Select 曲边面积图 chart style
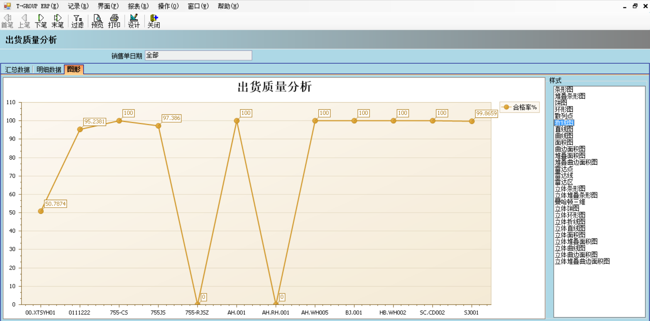Image resolution: width=650 pixels, height=321 pixels. tap(570, 149)
